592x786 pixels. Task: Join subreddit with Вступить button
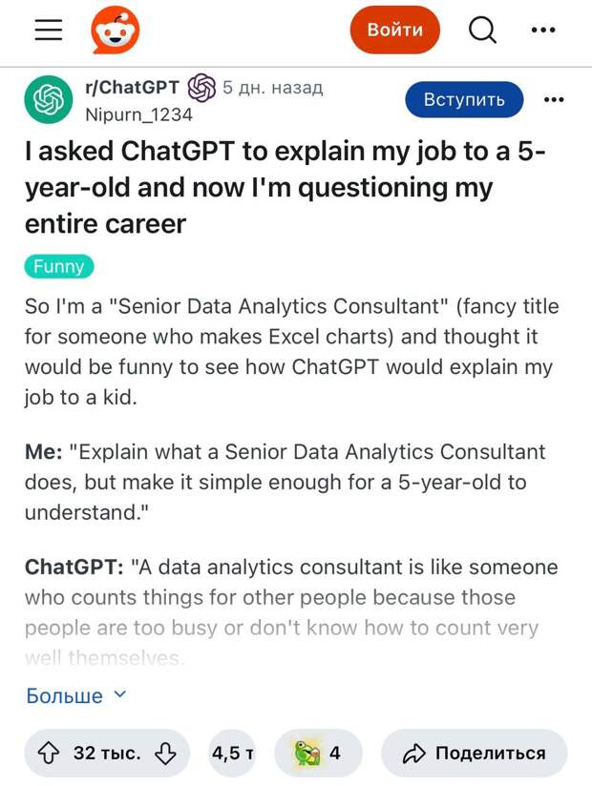(464, 99)
